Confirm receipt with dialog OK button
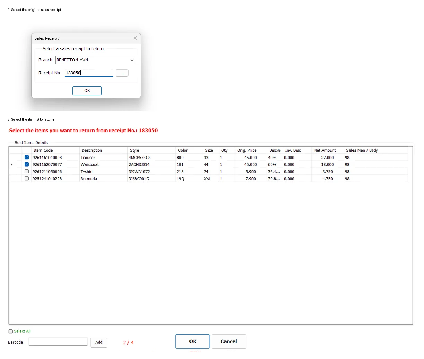 pyautogui.click(x=87, y=91)
